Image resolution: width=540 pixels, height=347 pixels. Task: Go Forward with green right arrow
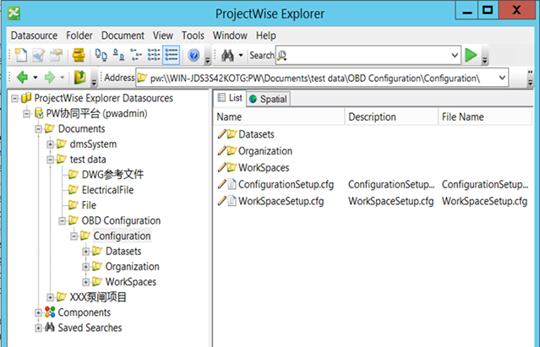(x=50, y=78)
